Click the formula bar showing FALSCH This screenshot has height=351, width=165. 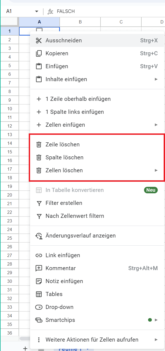coord(107,11)
